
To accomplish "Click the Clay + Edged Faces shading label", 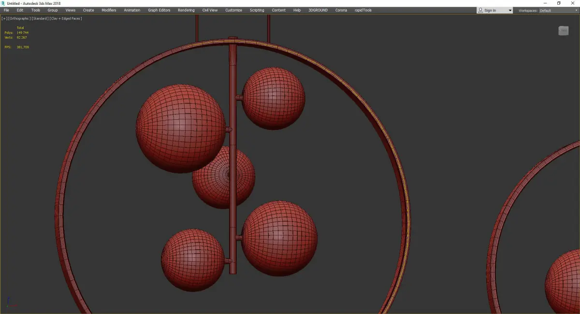I will tap(65, 18).
